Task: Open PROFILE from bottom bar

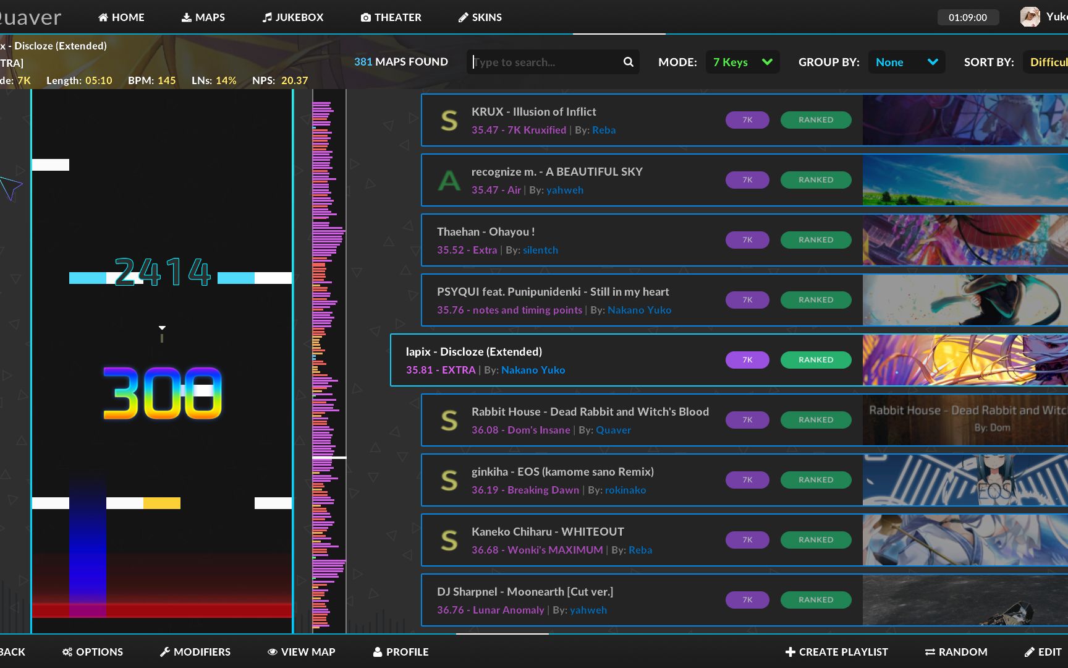Action: [400, 652]
